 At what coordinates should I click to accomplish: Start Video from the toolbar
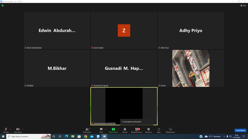point(18,130)
